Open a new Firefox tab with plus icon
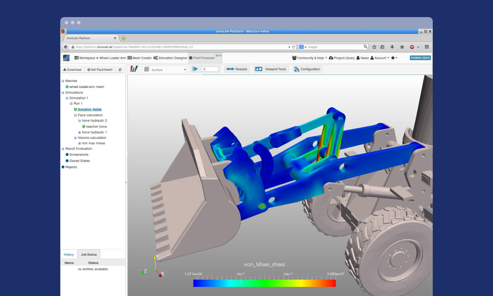 click(124, 38)
